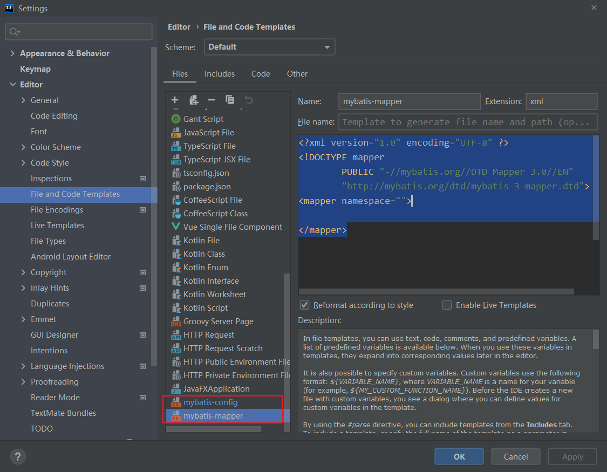This screenshot has width=607, height=472.
Task: Select package.json template icon
Action: (x=176, y=187)
